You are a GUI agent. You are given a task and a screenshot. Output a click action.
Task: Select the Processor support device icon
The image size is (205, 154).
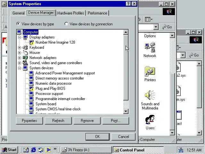coord(31,94)
